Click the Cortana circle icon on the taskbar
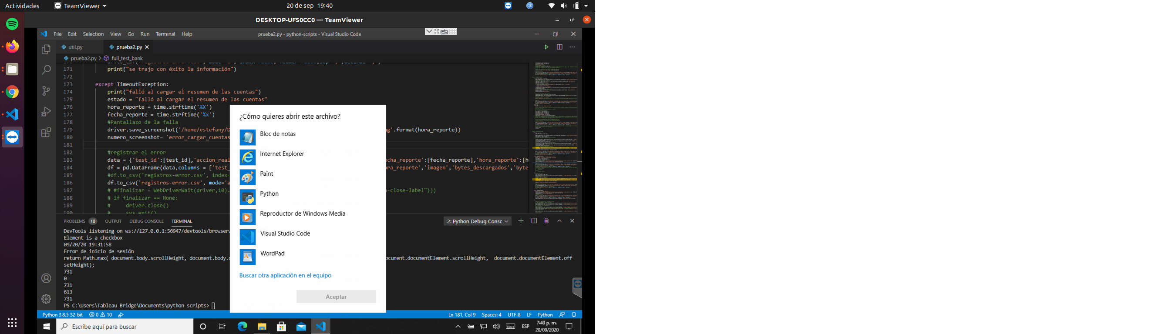The width and height of the screenshot is (1152, 334). click(x=203, y=327)
